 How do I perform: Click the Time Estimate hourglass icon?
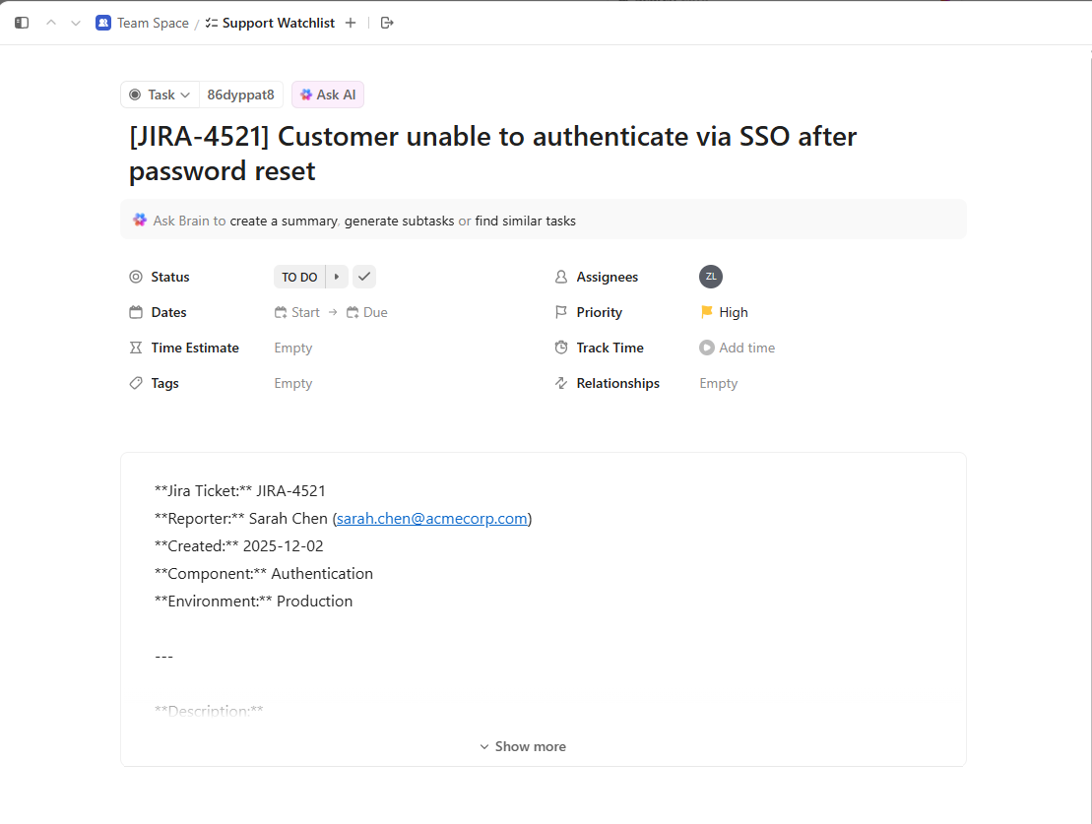click(136, 348)
